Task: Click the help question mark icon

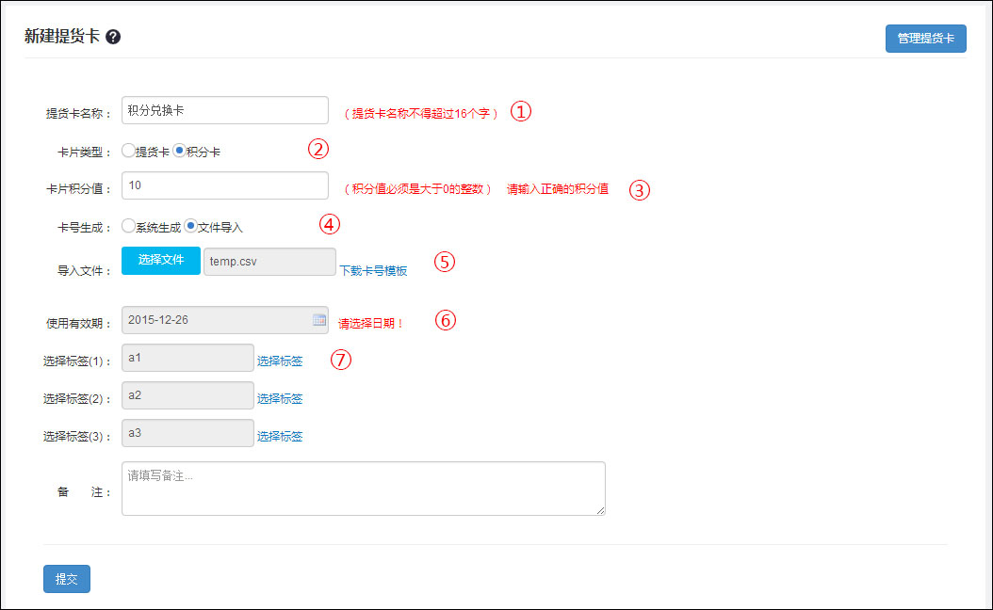Action: click(113, 37)
